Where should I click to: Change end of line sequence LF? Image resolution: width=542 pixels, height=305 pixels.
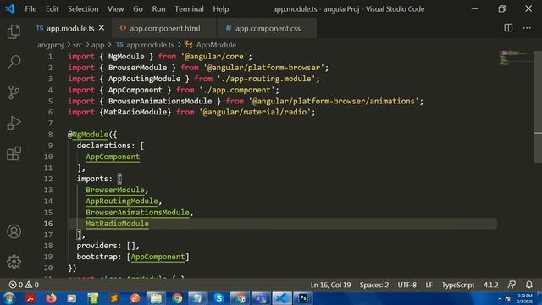click(x=429, y=285)
